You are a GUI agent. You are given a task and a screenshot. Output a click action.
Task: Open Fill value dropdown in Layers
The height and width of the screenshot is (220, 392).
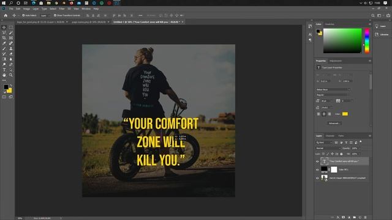(360, 154)
